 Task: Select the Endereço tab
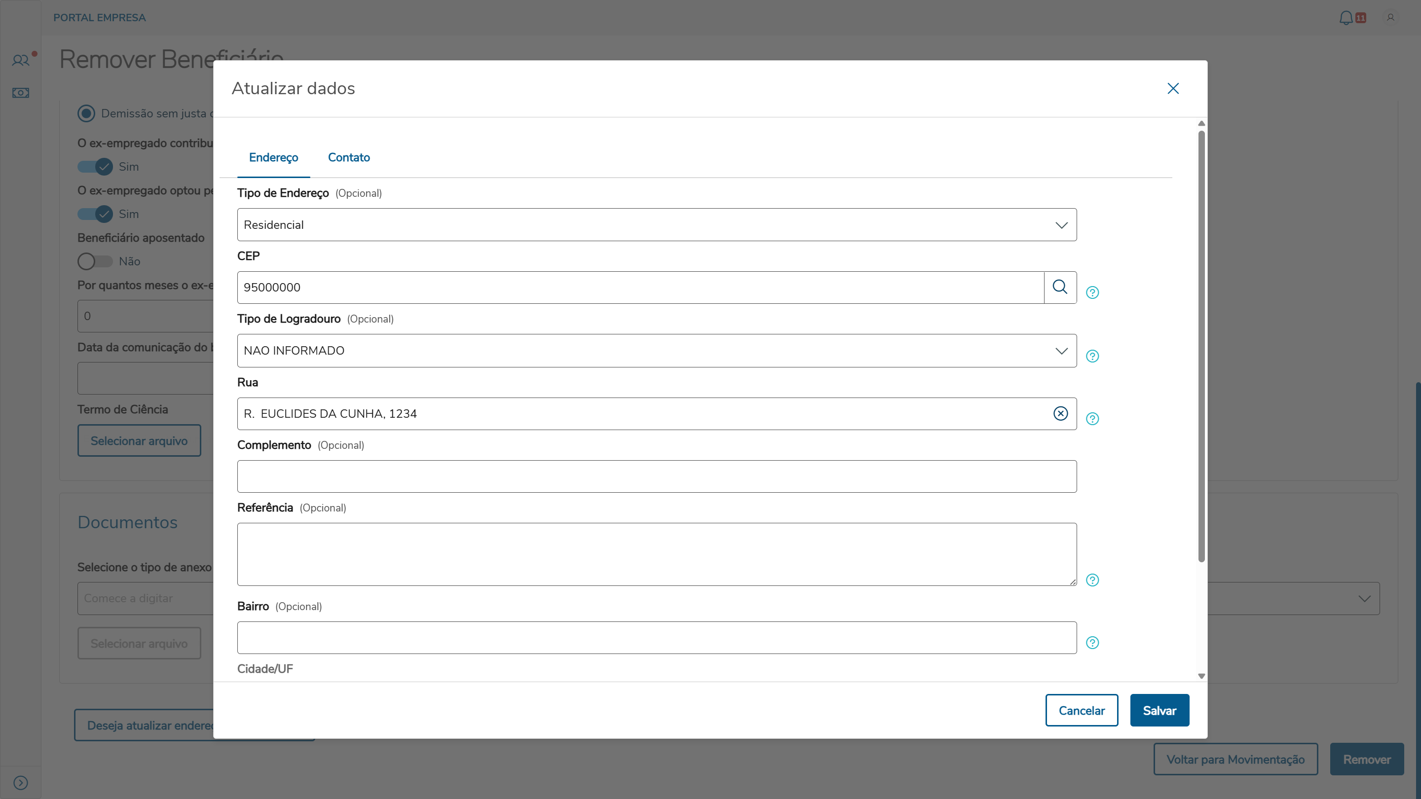[x=273, y=158]
